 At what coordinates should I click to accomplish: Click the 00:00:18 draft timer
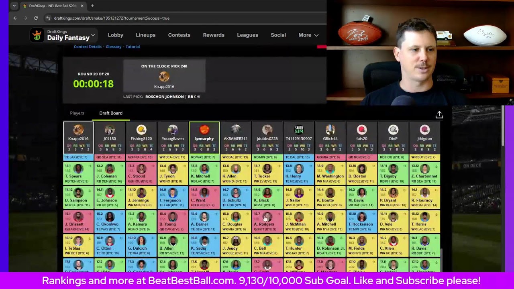pos(93,84)
